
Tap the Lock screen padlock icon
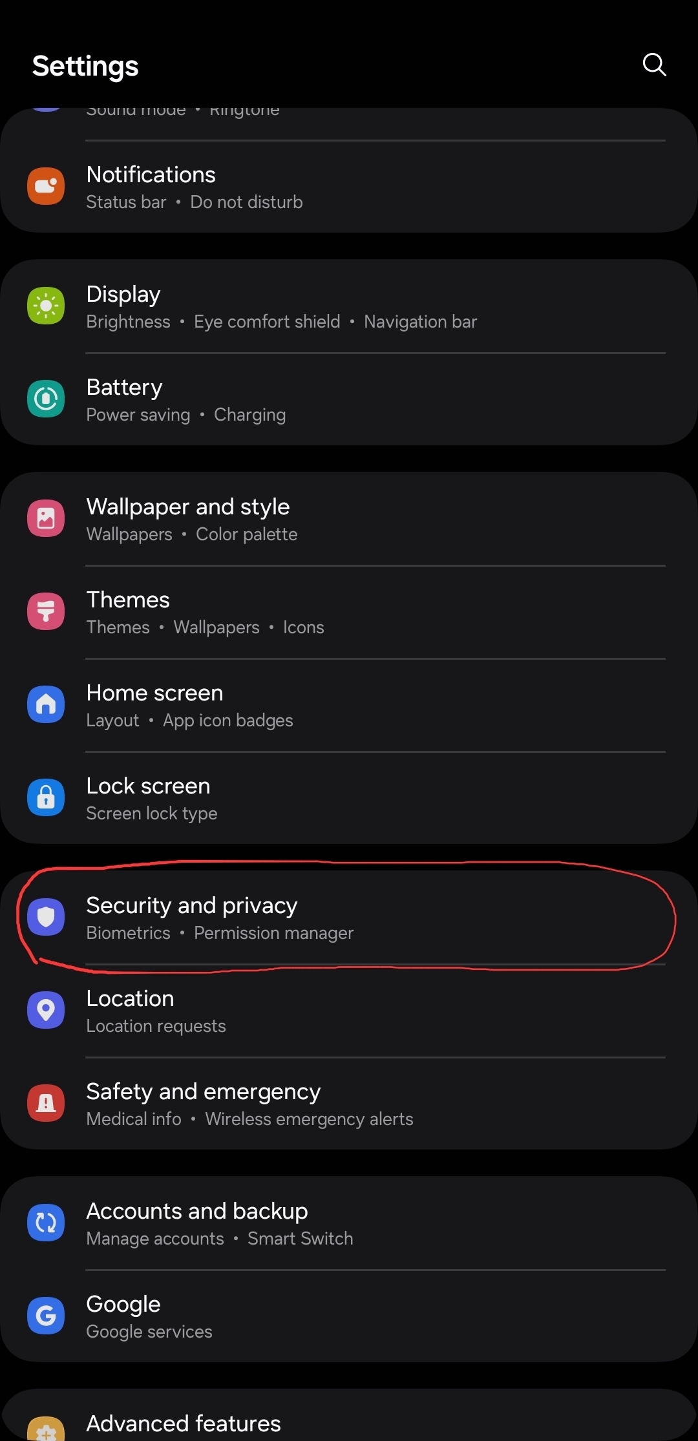[46, 797]
